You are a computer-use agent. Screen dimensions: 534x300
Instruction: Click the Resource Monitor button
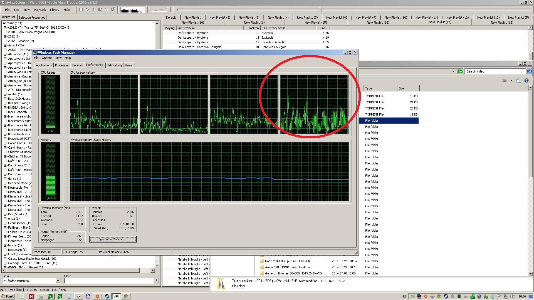coord(113,239)
